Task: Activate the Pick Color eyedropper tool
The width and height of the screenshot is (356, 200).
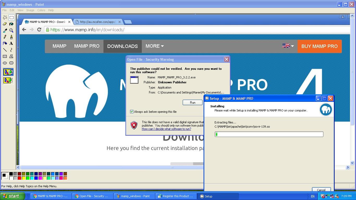Action: pyautogui.click(x=5, y=30)
